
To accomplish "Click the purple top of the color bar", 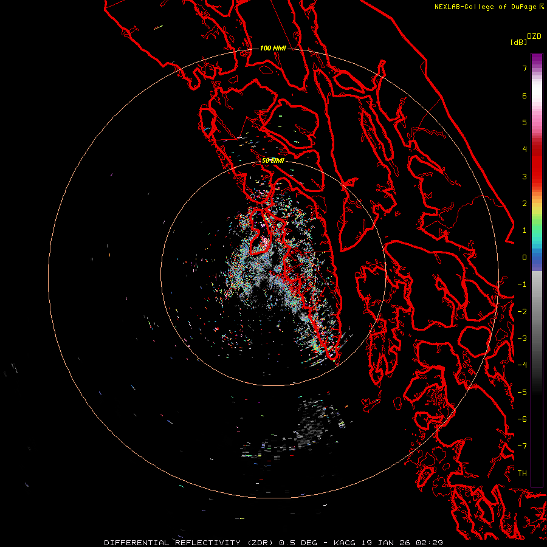I will click(537, 60).
